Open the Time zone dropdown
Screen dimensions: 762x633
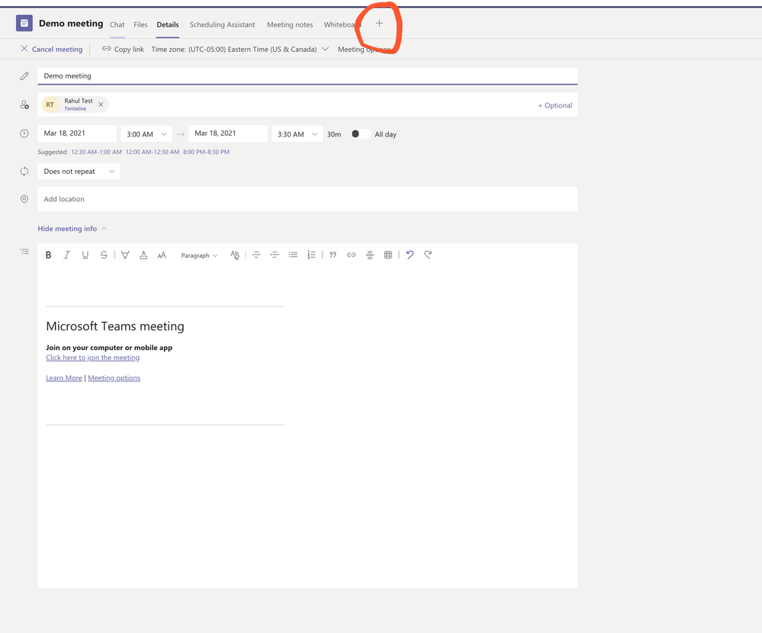point(240,49)
